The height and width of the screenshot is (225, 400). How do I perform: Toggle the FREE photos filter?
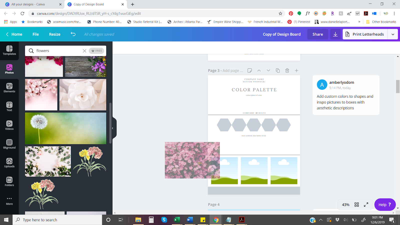click(96, 50)
